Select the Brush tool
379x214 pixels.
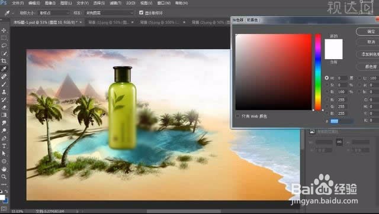[x=4, y=84]
